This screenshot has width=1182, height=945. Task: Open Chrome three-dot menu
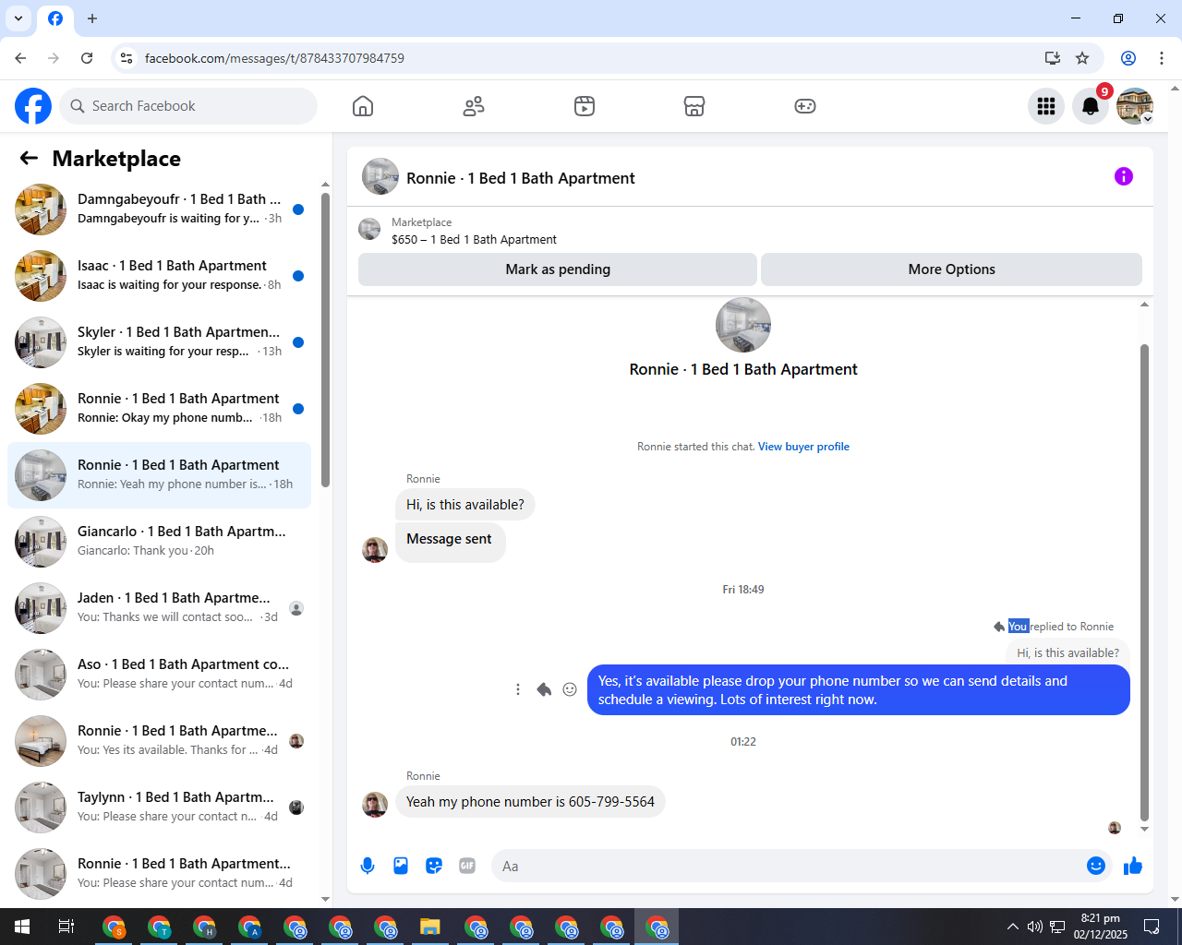pyautogui.click(x=1162, y=58)
